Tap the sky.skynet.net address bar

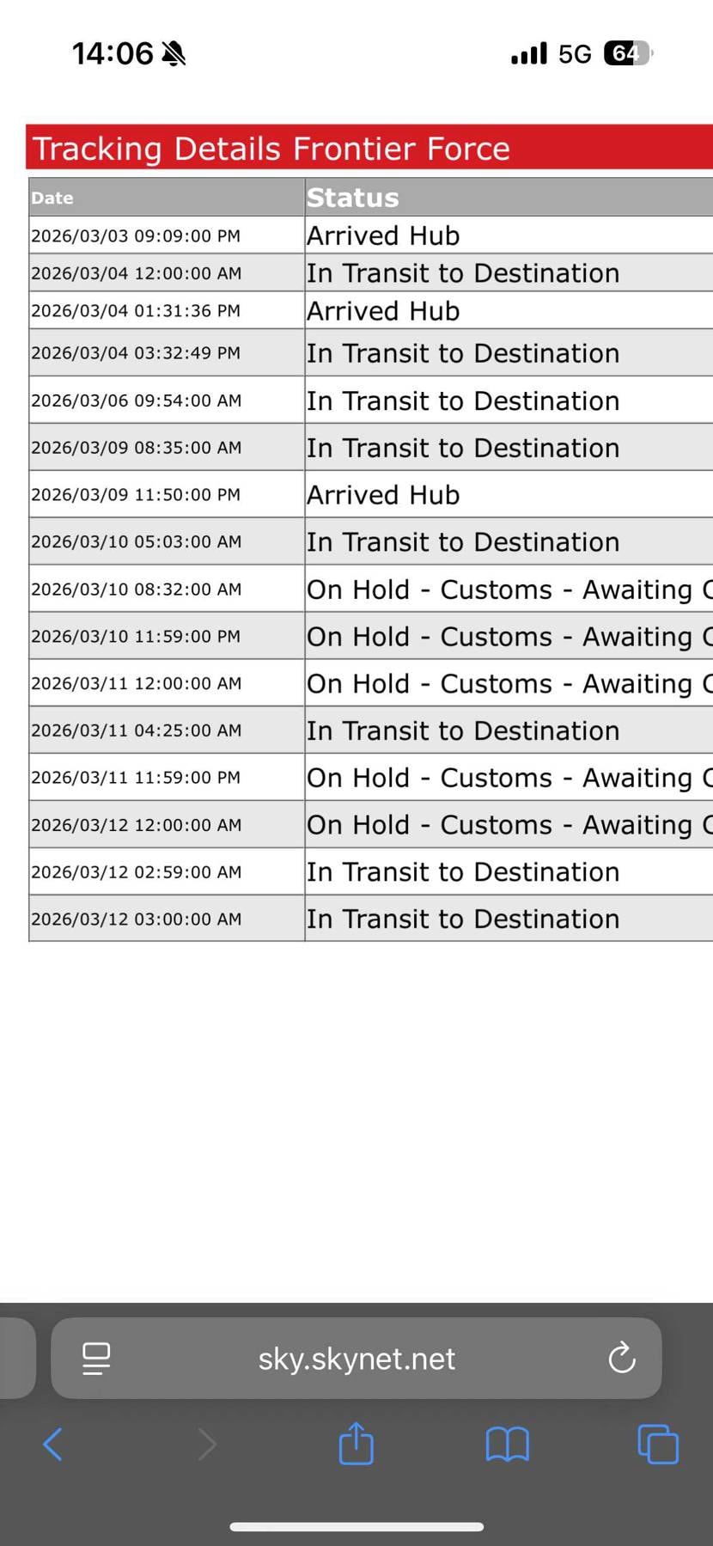[x=356, y=1359]
